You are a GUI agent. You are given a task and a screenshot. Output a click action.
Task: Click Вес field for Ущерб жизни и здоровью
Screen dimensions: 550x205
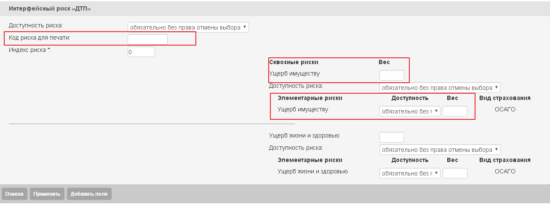pos(392,137)
